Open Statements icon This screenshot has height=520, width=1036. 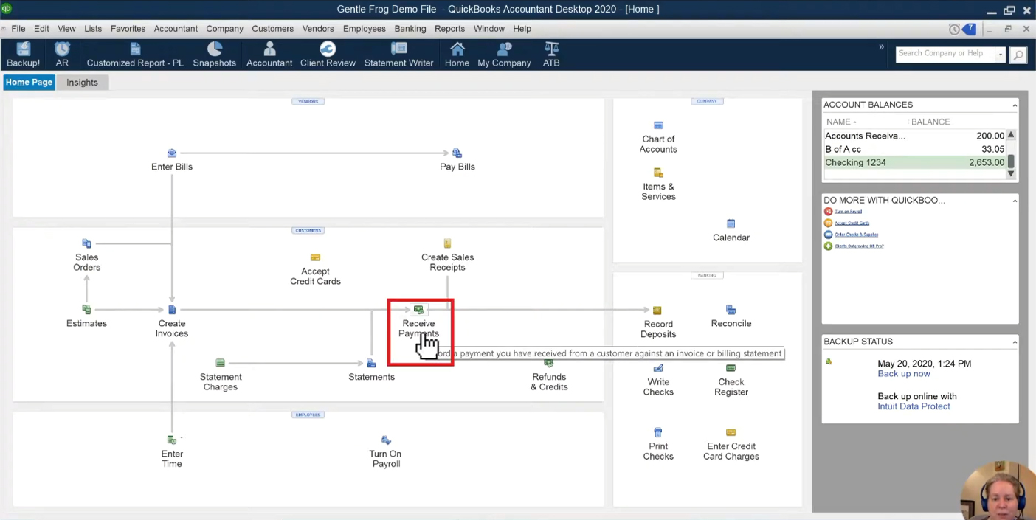[371, 363]
